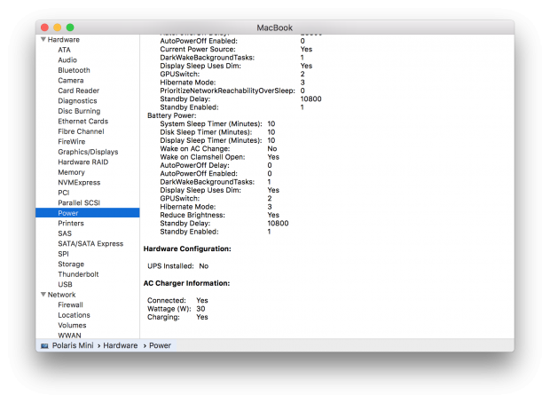Click the Polaris Mini computer icon
This screenshot has width=550, height=403.
coord(44,346)
